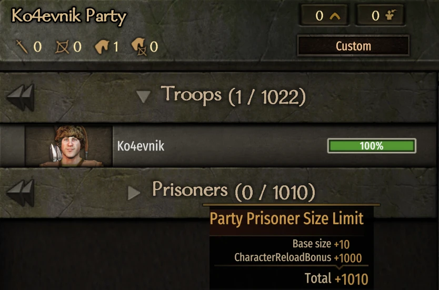This screenshot has height=290, width=439.
Task: Click the archer bow count icon
Action: coord(62,47)
